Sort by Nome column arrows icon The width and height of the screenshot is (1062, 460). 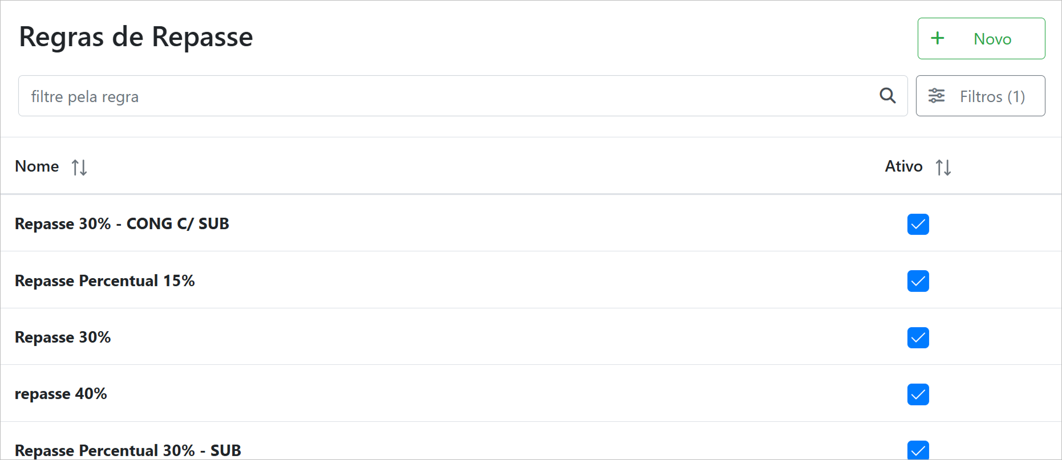79,167
